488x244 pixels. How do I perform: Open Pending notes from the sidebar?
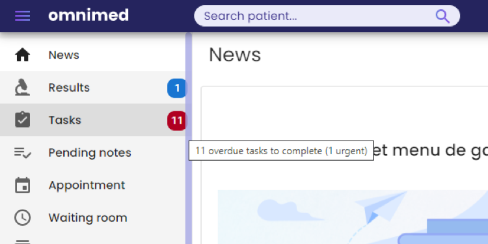[93, 152]
